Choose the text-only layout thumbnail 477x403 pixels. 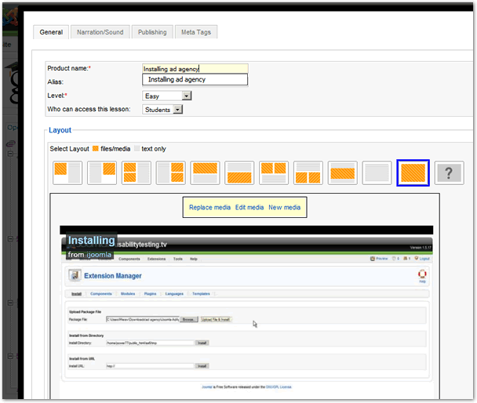[377, 172]
